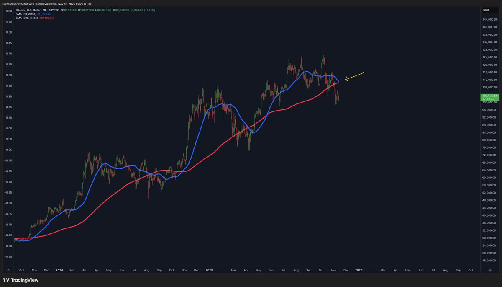This screenshot has width=502, height=287.
Task: Click the 2026 label on the time axis
Action: (359, 270)
